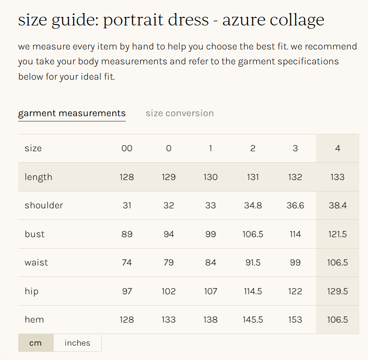This screenshot has height=360, width=368.
Task: Click the shoulder row label
Action: [44, 205]
